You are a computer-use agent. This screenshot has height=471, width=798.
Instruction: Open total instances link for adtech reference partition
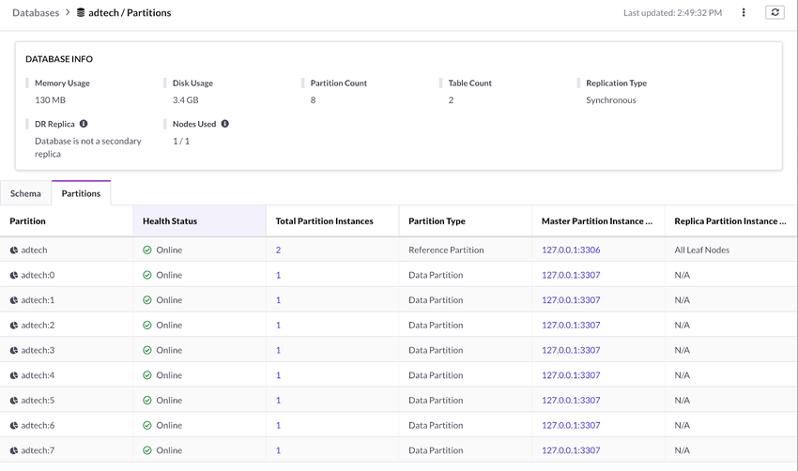pyautogui.click(x=278, y=251)
